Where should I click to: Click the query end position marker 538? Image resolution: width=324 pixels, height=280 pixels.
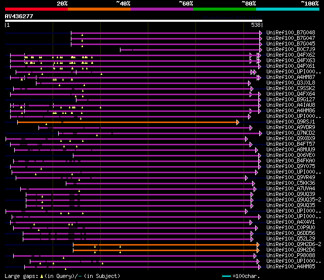[x=256, y=25]
